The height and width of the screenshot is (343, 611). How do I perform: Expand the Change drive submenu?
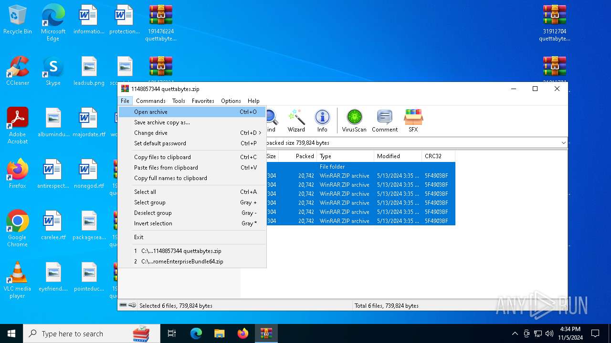[191, 133]
